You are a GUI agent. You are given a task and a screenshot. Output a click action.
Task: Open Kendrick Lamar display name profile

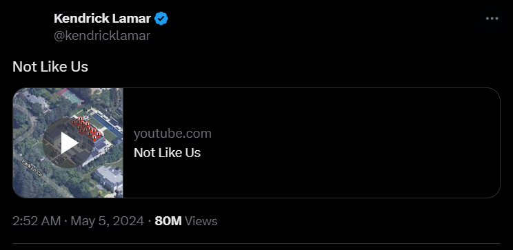(x=102, y=19)
